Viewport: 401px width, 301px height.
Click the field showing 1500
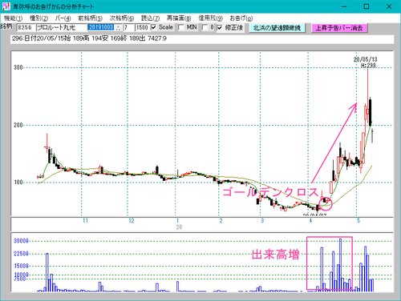[x=142, y=27]
